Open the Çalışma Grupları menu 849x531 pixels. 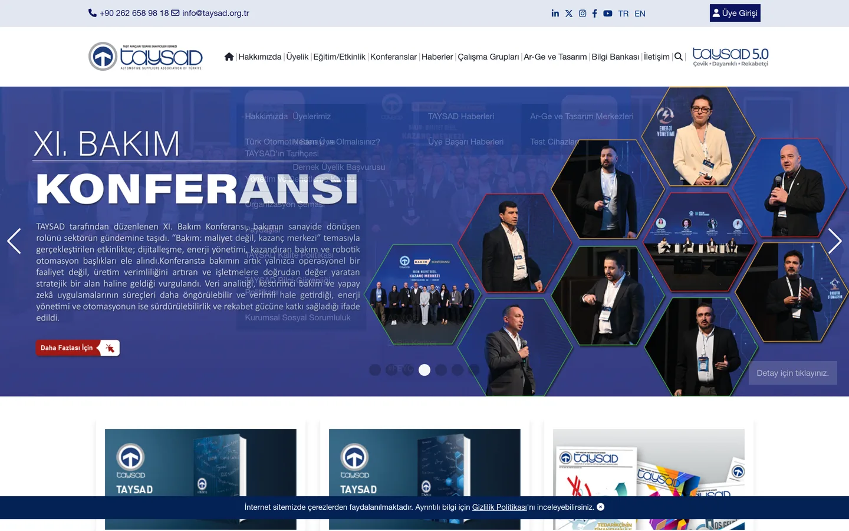489,57
